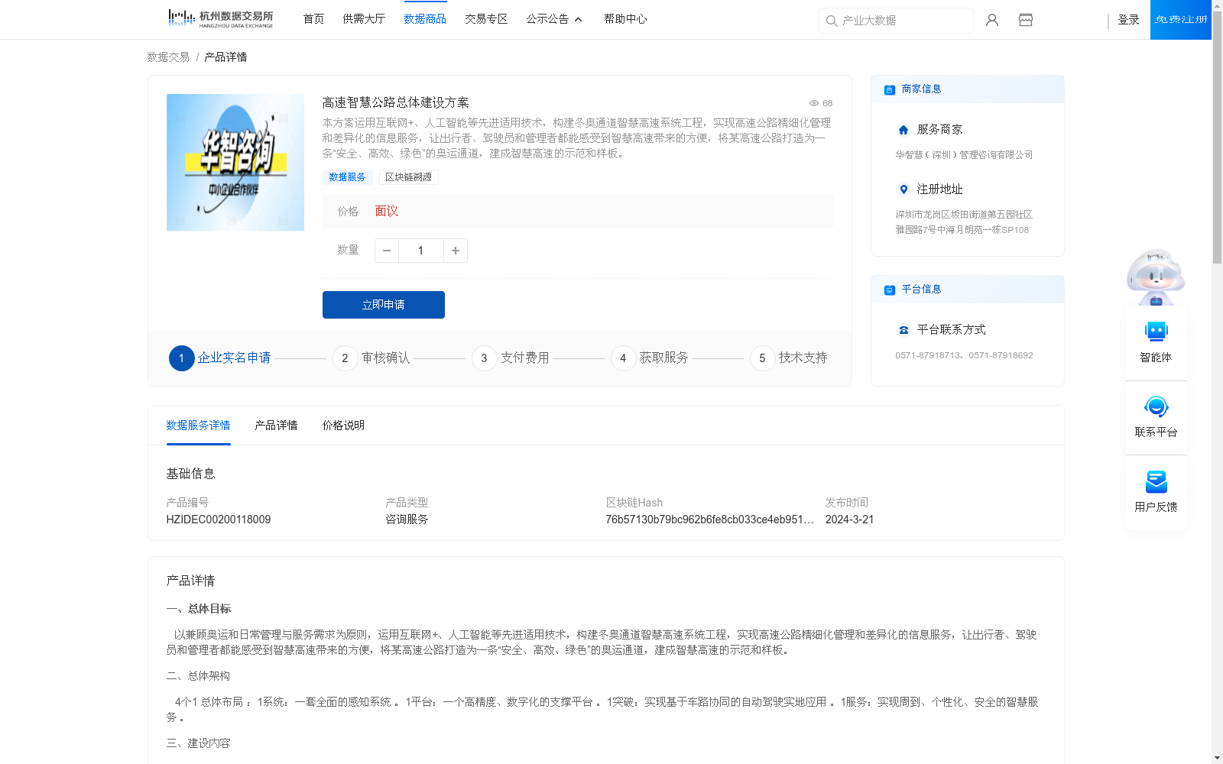Click the 一、总体目标 heading

coord(199,609)
